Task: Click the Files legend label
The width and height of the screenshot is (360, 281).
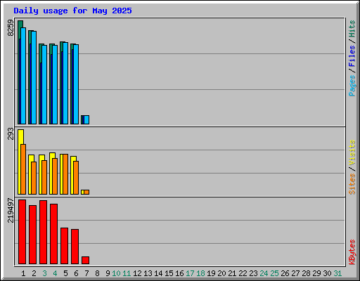Action: click(352, 55)
